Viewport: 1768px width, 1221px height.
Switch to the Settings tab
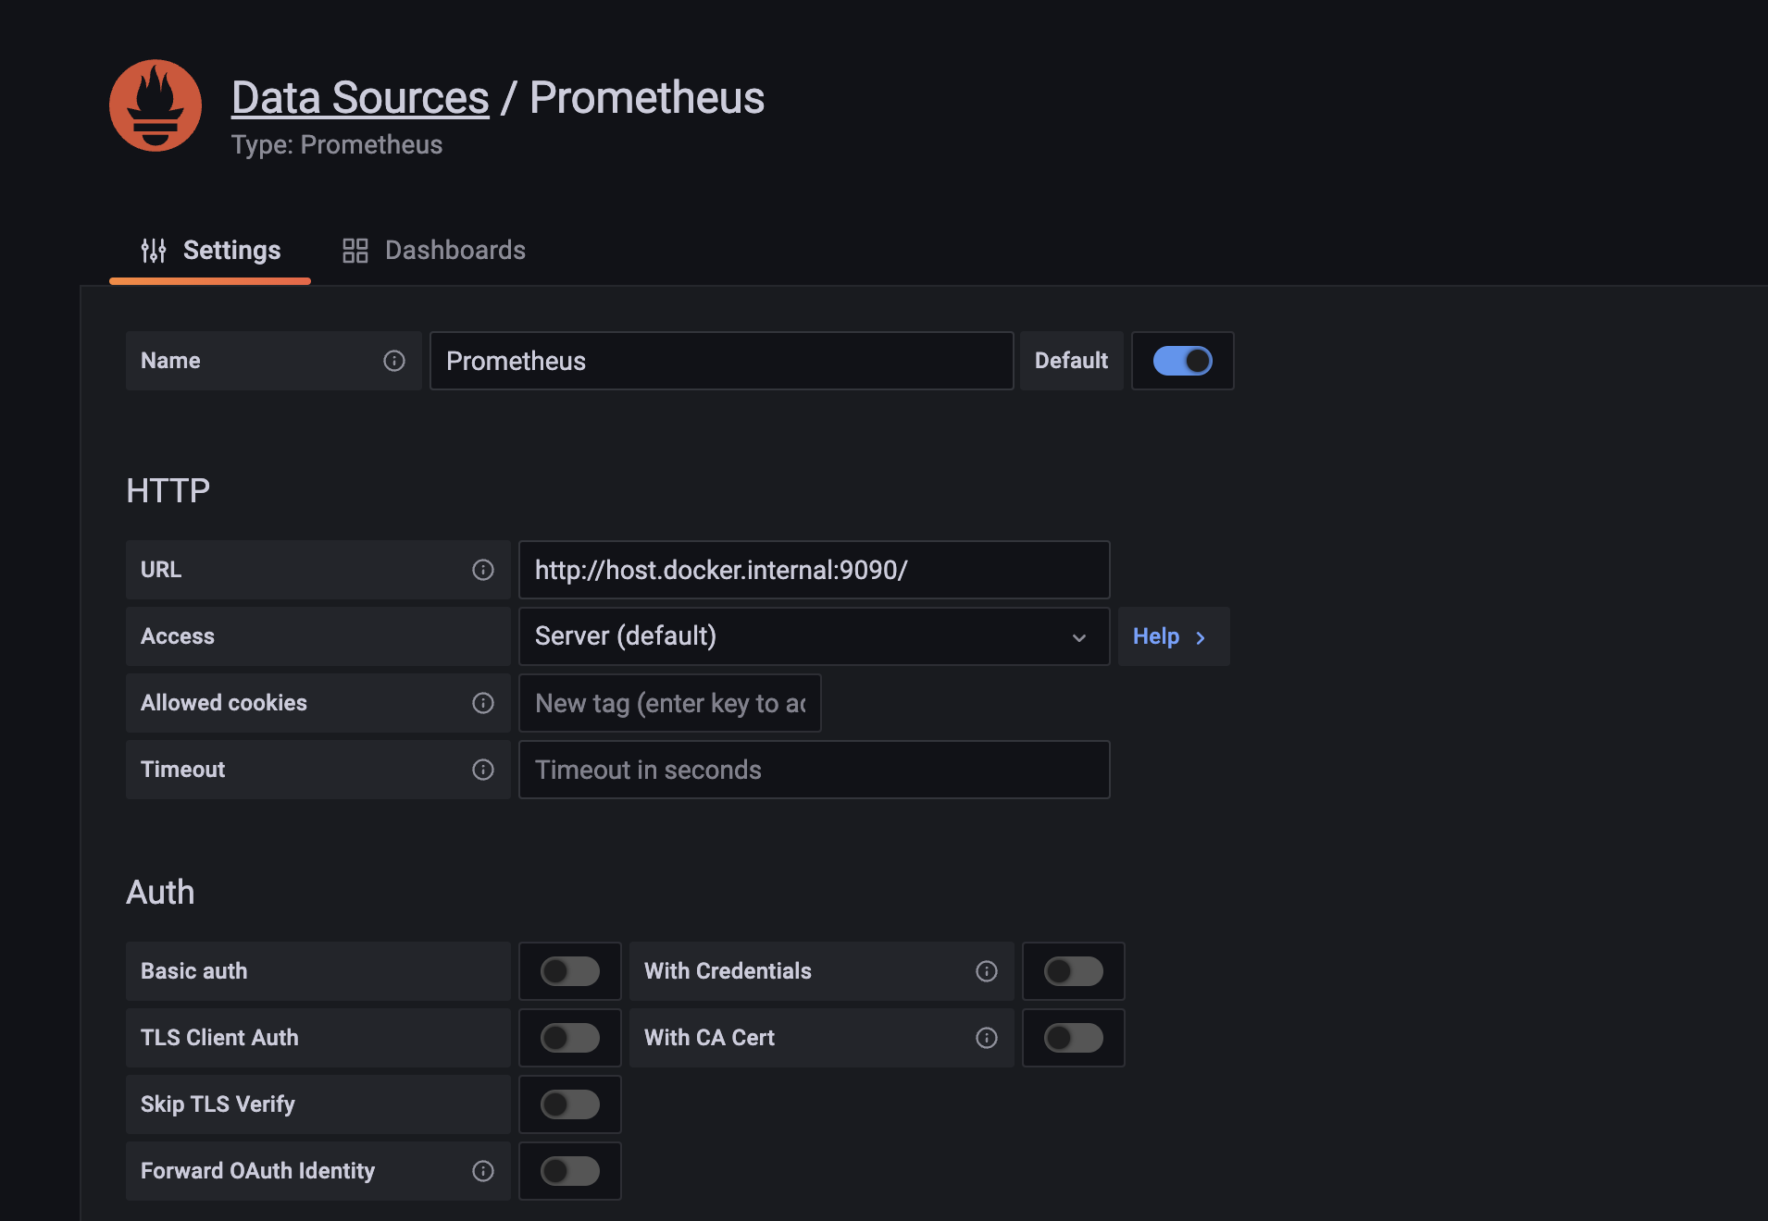(210, 251)
